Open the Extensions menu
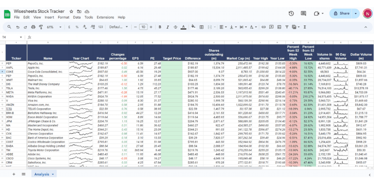 105,17
